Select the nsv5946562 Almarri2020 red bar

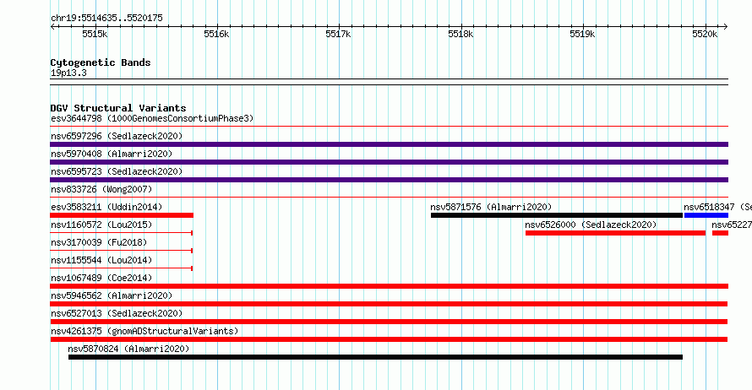[x=389, y=304]
